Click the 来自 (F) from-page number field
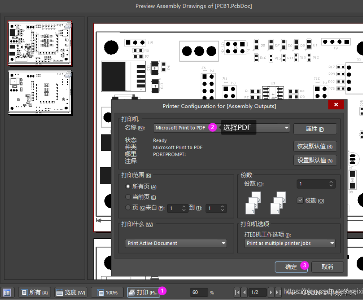 coord(178,208)
